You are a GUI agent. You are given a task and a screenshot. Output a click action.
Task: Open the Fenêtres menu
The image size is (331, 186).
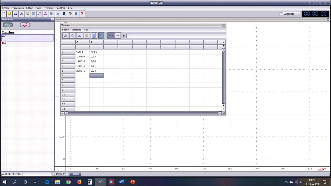coord(61,8)
